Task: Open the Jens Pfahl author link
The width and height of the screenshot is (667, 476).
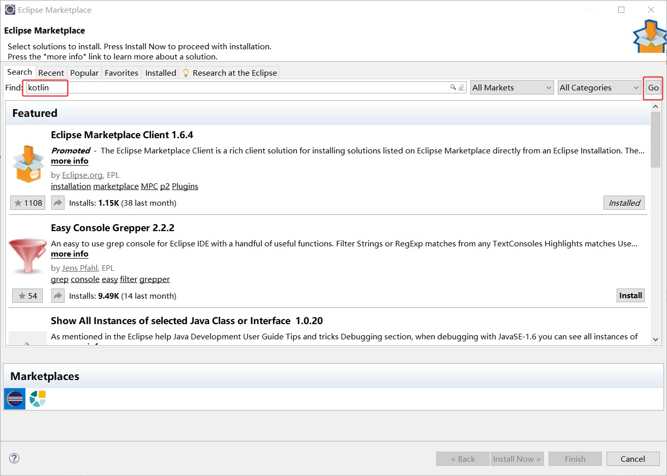Action: tap(80, 268)
